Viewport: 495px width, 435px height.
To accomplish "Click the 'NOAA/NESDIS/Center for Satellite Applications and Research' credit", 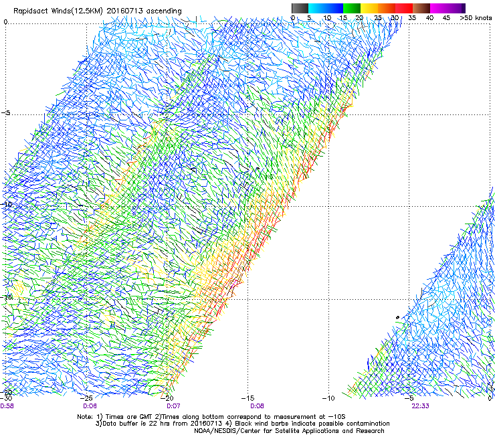I will pos(289,431).
